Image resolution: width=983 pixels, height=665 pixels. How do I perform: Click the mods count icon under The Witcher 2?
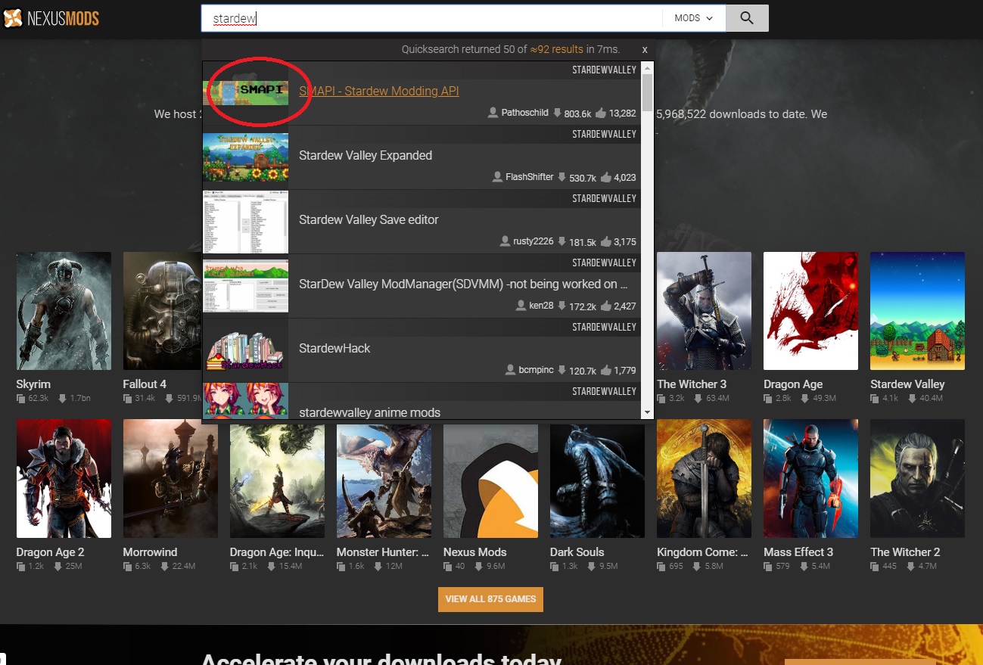tap(876, 566)
